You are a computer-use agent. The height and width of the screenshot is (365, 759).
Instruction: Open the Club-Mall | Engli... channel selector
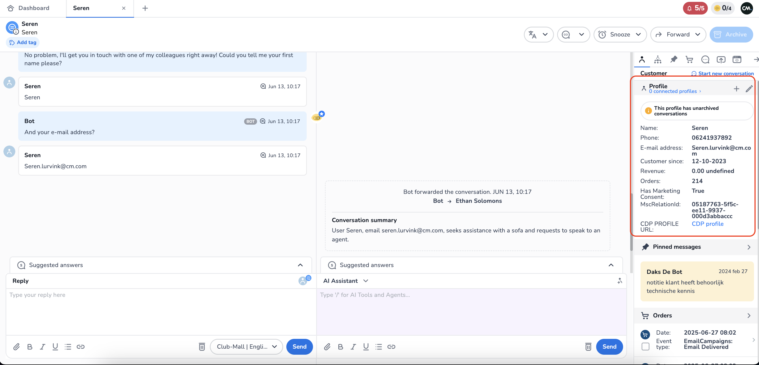pyautogui.click(x=246, y=347)
